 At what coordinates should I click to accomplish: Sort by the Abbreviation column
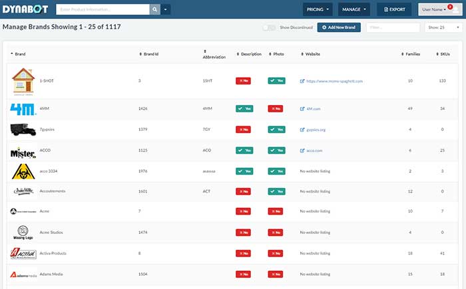[x=214, y=54]
